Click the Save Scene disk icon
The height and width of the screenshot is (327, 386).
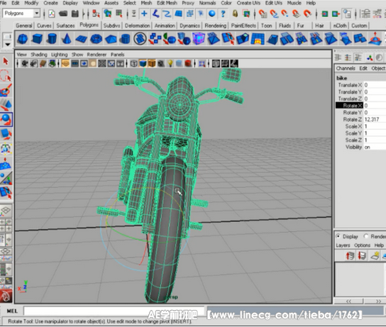click(75, 13)
